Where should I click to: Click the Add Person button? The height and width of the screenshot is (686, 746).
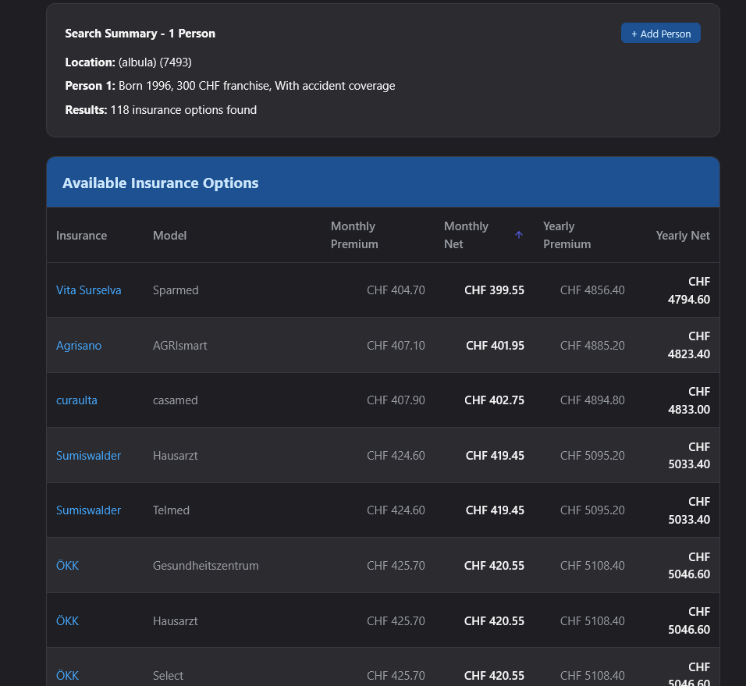pyautogui.click(x=660, y=34)
